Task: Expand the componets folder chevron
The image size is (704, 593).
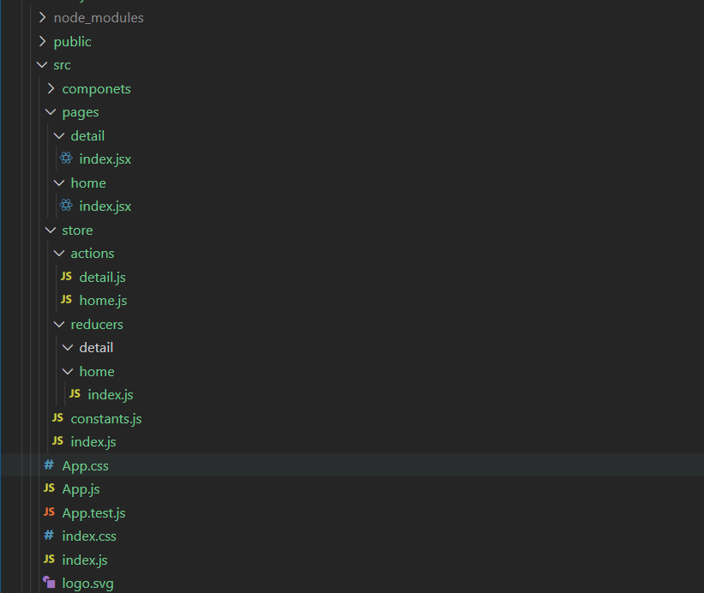Action: coord(51,88)
